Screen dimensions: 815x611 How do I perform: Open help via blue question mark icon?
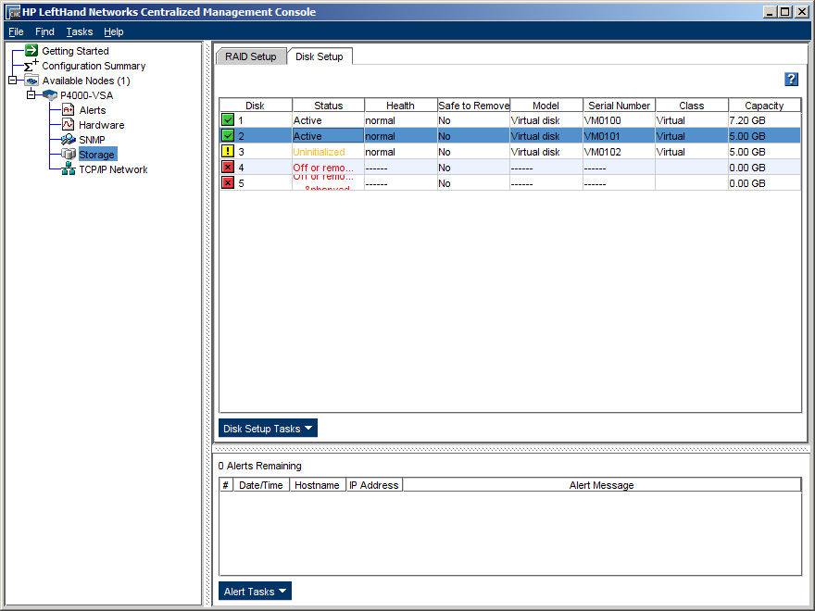coord(791,80)
